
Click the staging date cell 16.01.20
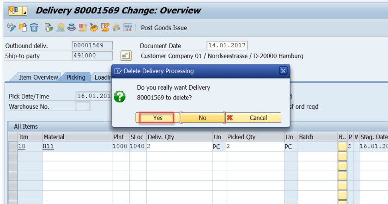coord(374,146)
